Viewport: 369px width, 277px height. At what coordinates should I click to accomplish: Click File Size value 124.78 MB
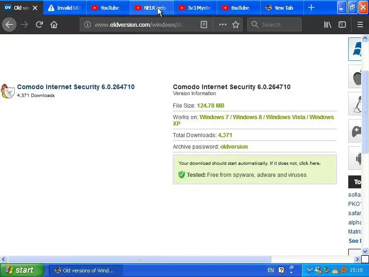coord(211,106)
